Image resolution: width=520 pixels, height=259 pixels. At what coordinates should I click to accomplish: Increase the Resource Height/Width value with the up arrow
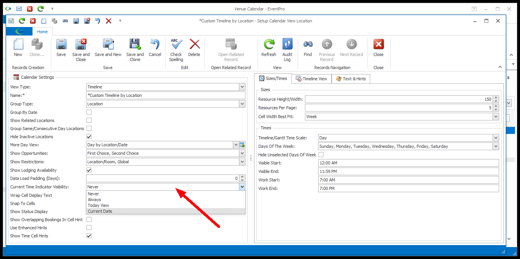496,97
